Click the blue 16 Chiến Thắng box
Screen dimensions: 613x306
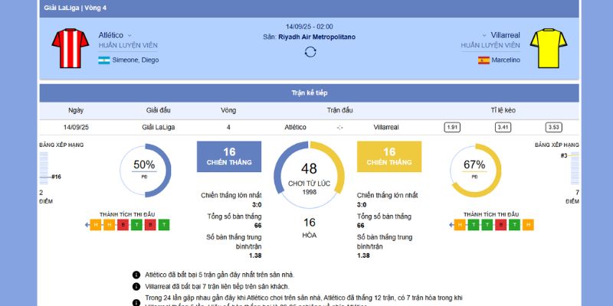(229, 157)
